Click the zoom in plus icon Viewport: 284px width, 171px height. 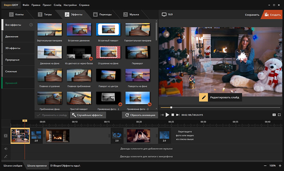pos(280,166)
